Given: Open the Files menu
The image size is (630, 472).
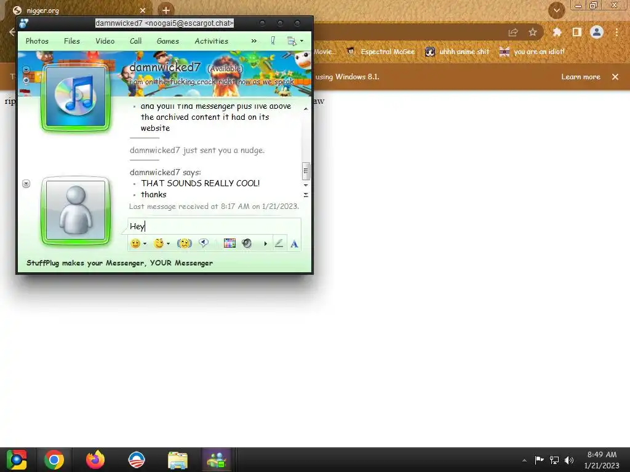Looking at the screenshot, I should (72, 41).
